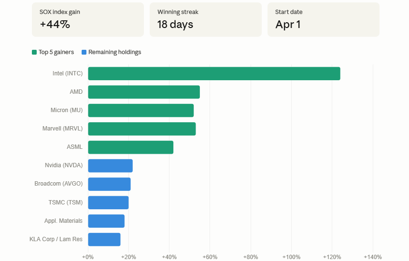This screenshot has width=409, height=261.
Task: Click the KLA Corp / Lam Res bar
Action: tap(104, 239)
